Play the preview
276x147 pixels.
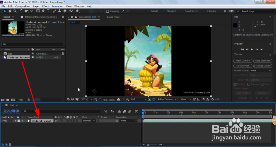(252, 50)
